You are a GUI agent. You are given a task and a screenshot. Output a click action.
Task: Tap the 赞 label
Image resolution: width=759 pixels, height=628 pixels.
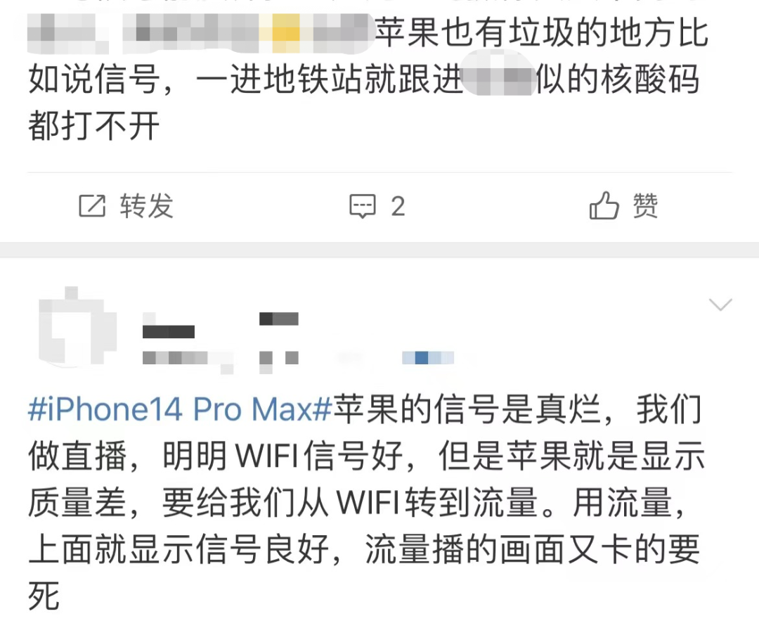click(645, 206)
